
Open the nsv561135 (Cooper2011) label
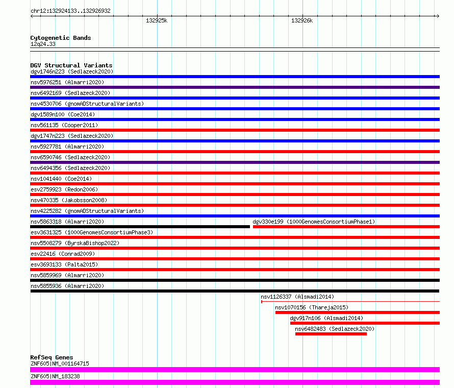pos(64,125)
